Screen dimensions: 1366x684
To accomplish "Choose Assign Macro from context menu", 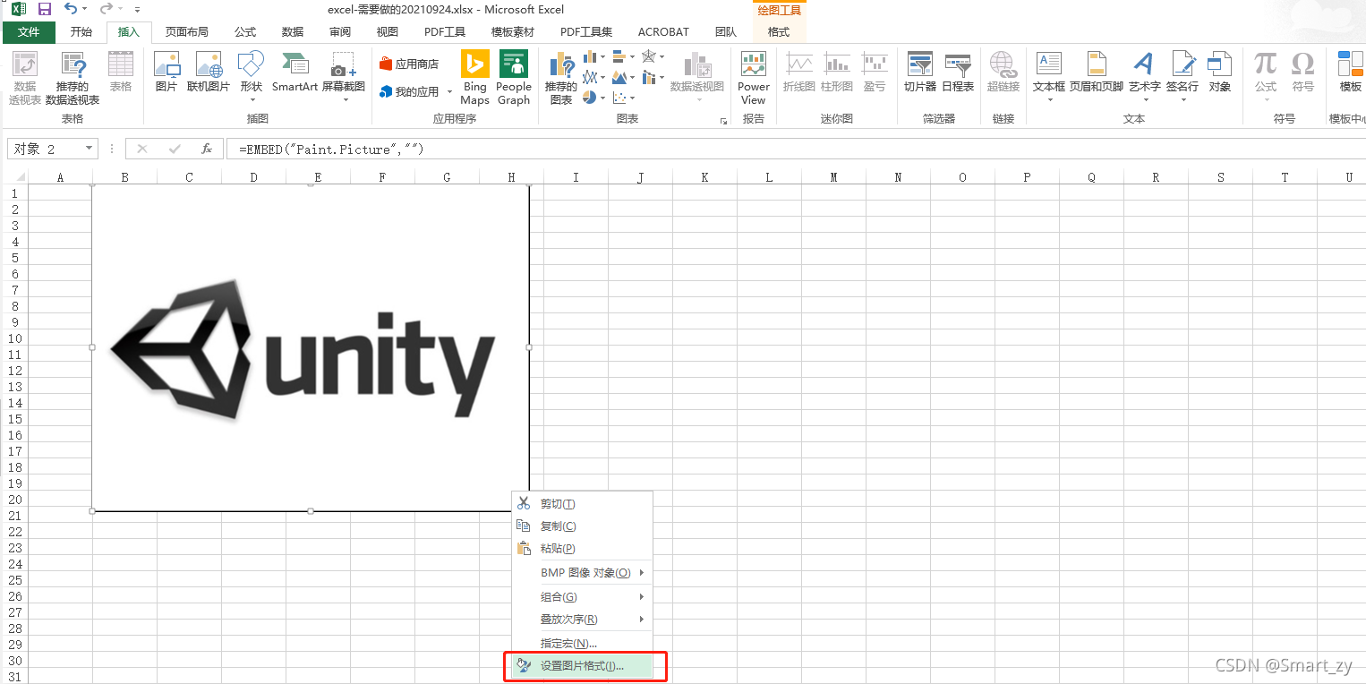I will pyautogui.click(x=582, y=644).
